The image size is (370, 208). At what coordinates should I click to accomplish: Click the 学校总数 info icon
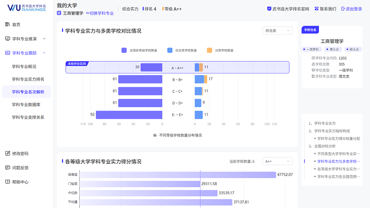tap(313, 64)
